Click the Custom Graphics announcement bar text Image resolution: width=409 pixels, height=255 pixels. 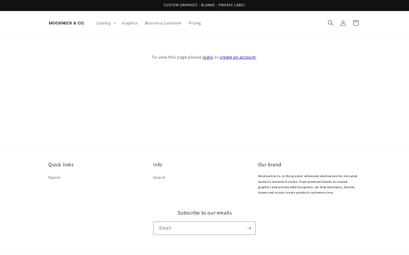coord(204,5)
